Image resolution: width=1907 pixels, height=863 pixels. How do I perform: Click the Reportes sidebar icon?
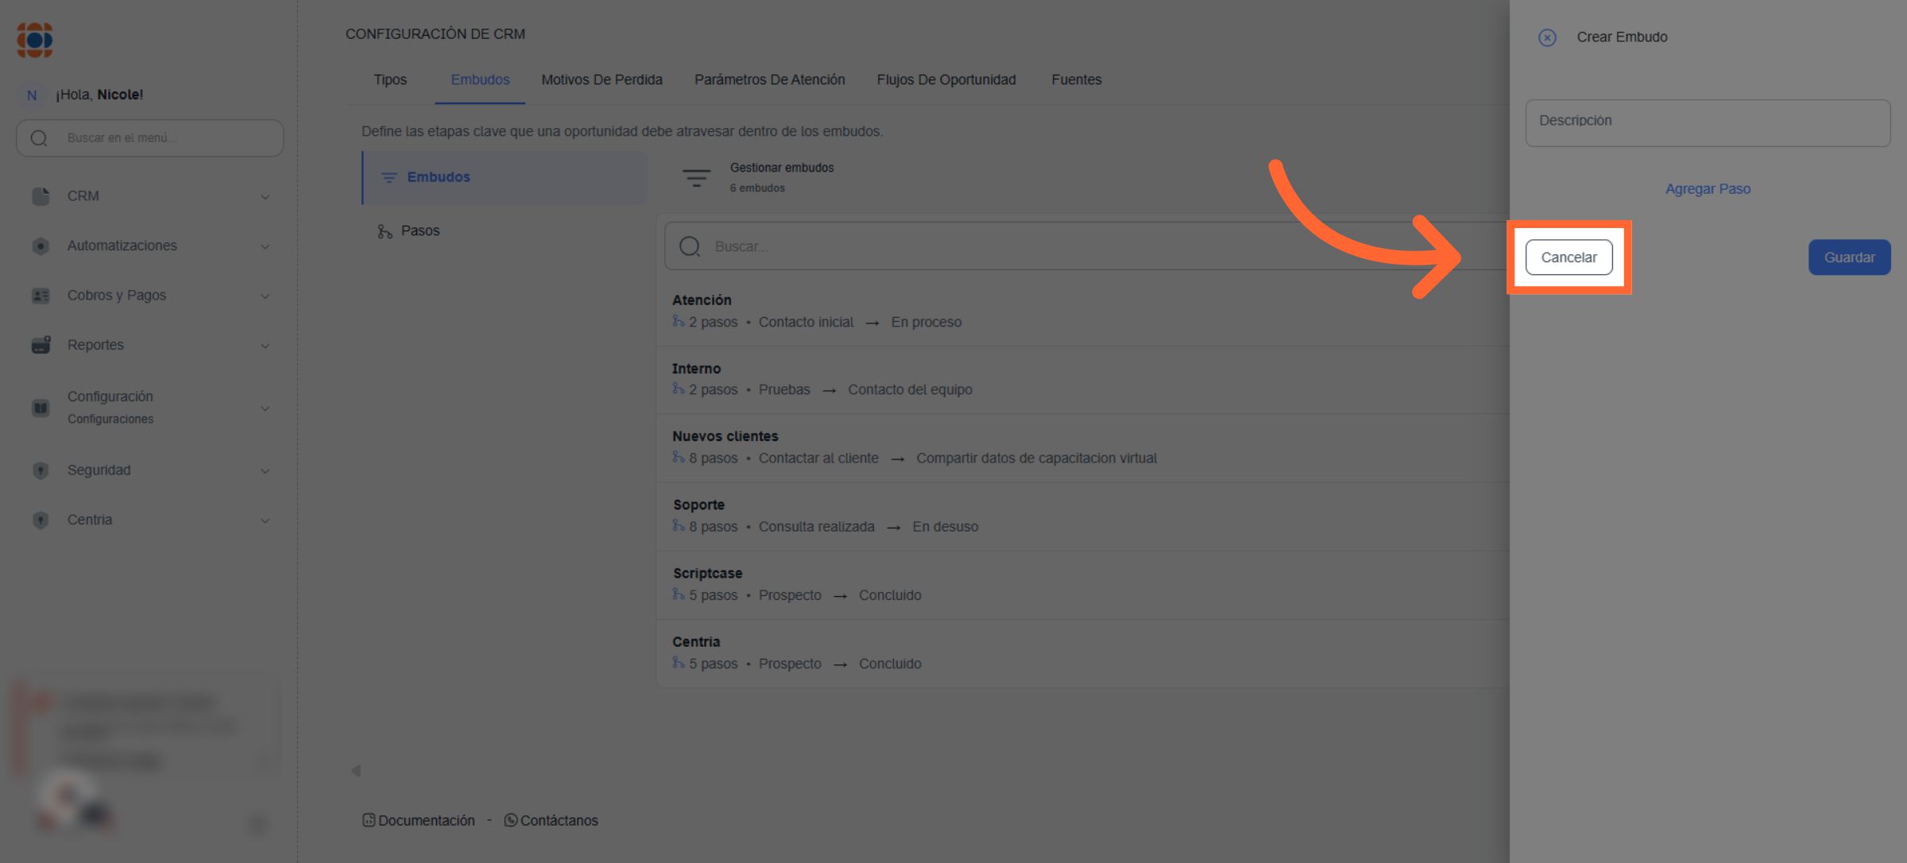[41, 345]
